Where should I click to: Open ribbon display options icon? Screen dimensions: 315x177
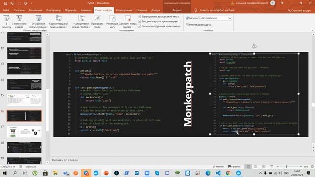coord(282,3)
